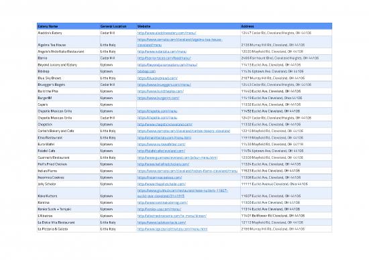Select the 'Capo's' name cell
Viewport: 369px width, 260px height.
pos(68,105)
